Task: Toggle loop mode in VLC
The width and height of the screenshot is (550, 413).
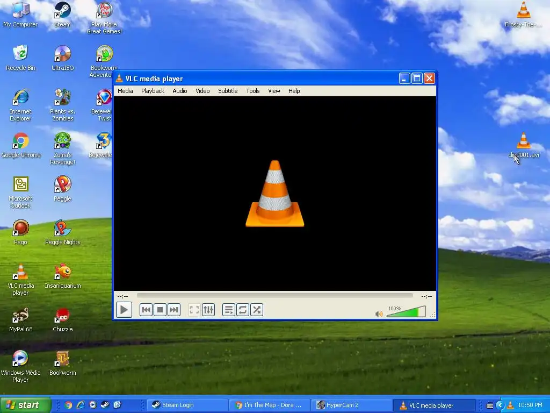Action: [x=243, y=310]
